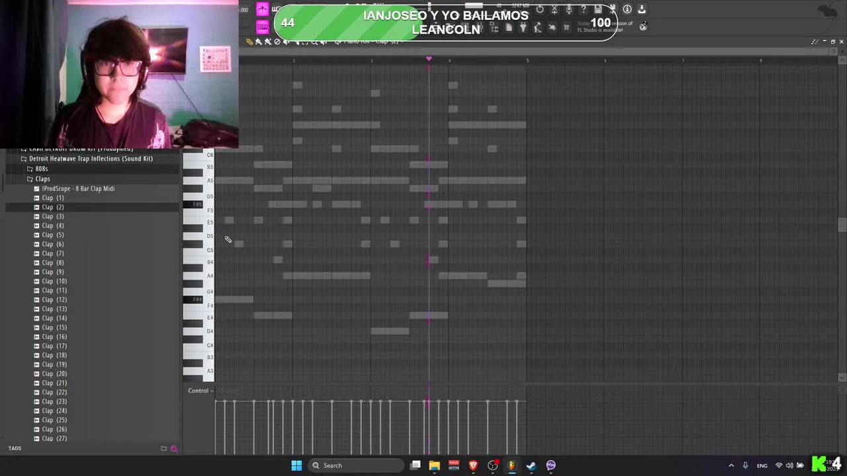
Task: Open the undo history icon in top toolbar
Action: pyautogui.click(x=539, y=9)
